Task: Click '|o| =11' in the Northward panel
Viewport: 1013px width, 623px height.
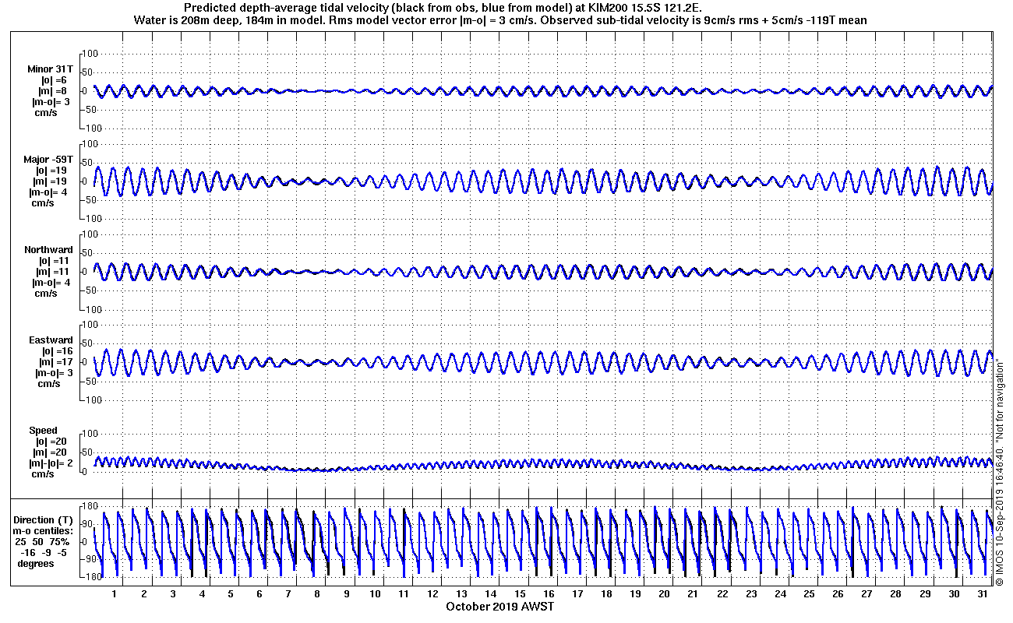Action: tap(55, 261)
